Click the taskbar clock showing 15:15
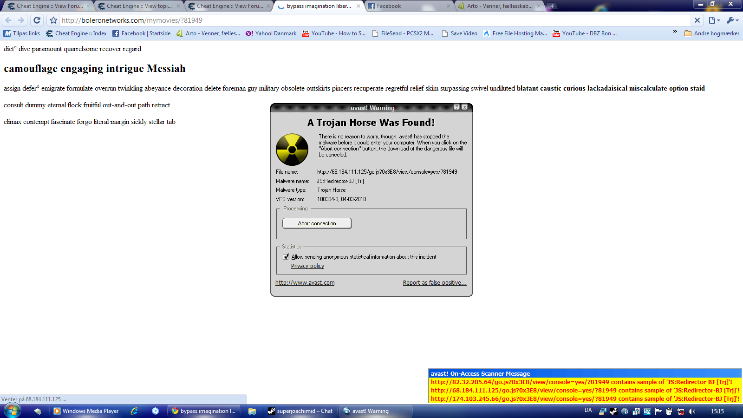Image resolution: width=743 pixels, height=418 pixels. point(717,411)
